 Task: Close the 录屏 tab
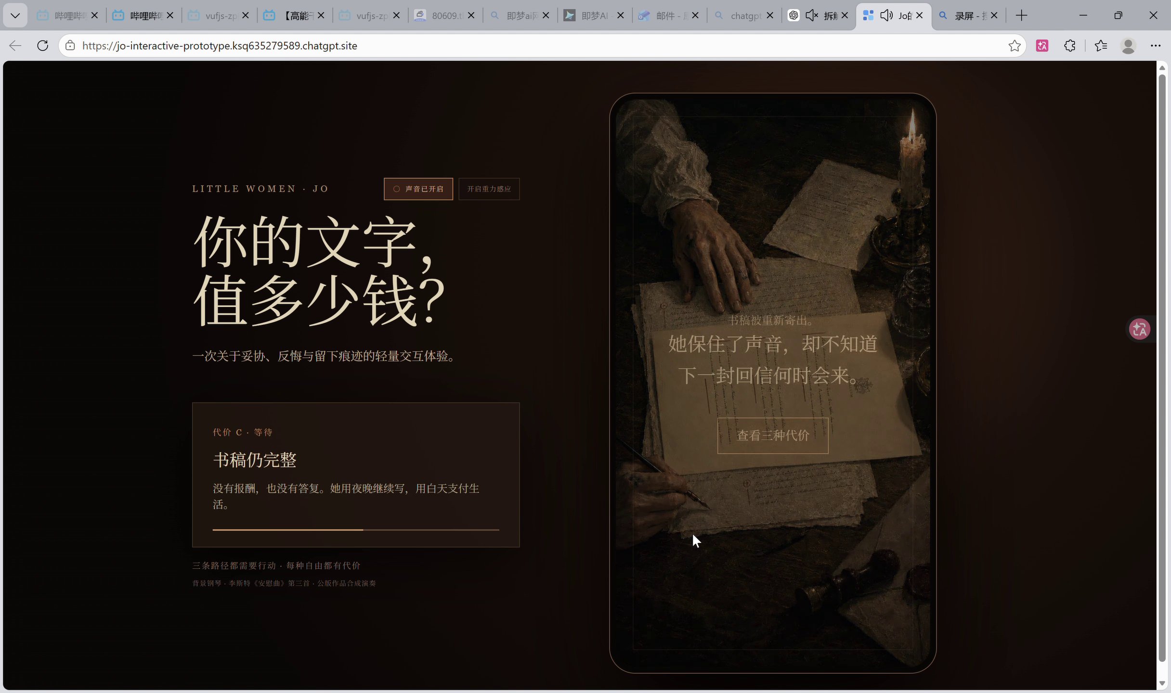(x=994, y=15)
